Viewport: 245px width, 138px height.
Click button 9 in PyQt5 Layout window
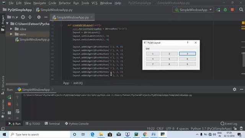[187, 64]
